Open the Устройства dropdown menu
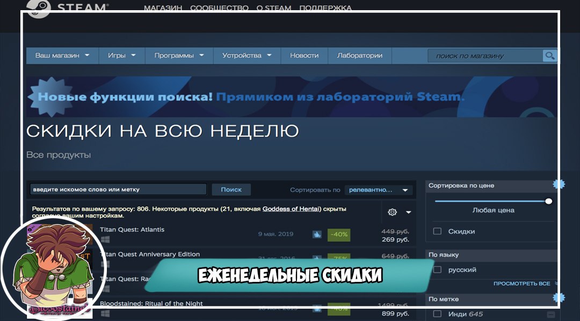 [247, 55]
